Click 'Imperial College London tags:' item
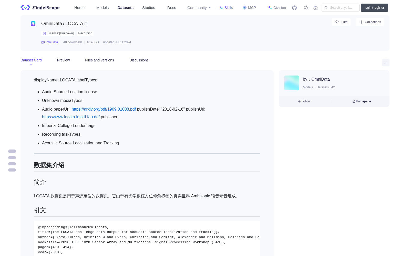The image size is (410, 256). pyautogui.click(x=69, y=126)
